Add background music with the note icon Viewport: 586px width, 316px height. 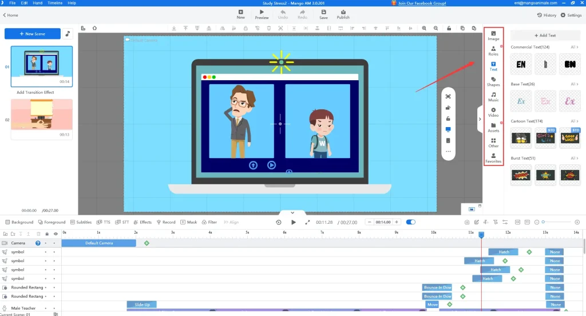tap(68, 34)
